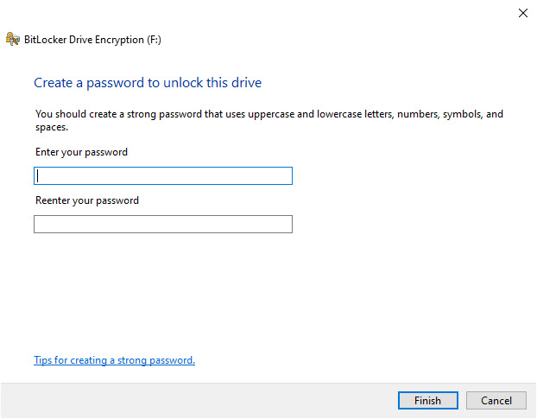Click the strong password instructions paragraph
537x419 pixels.
[x=269, y=120]
